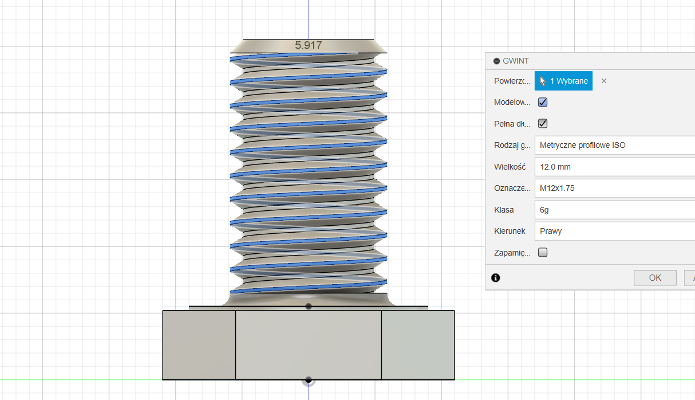Viewport: 695px width, 400px height.
Task: Confirm thread with OK button
Action: (x=655, y=278)
